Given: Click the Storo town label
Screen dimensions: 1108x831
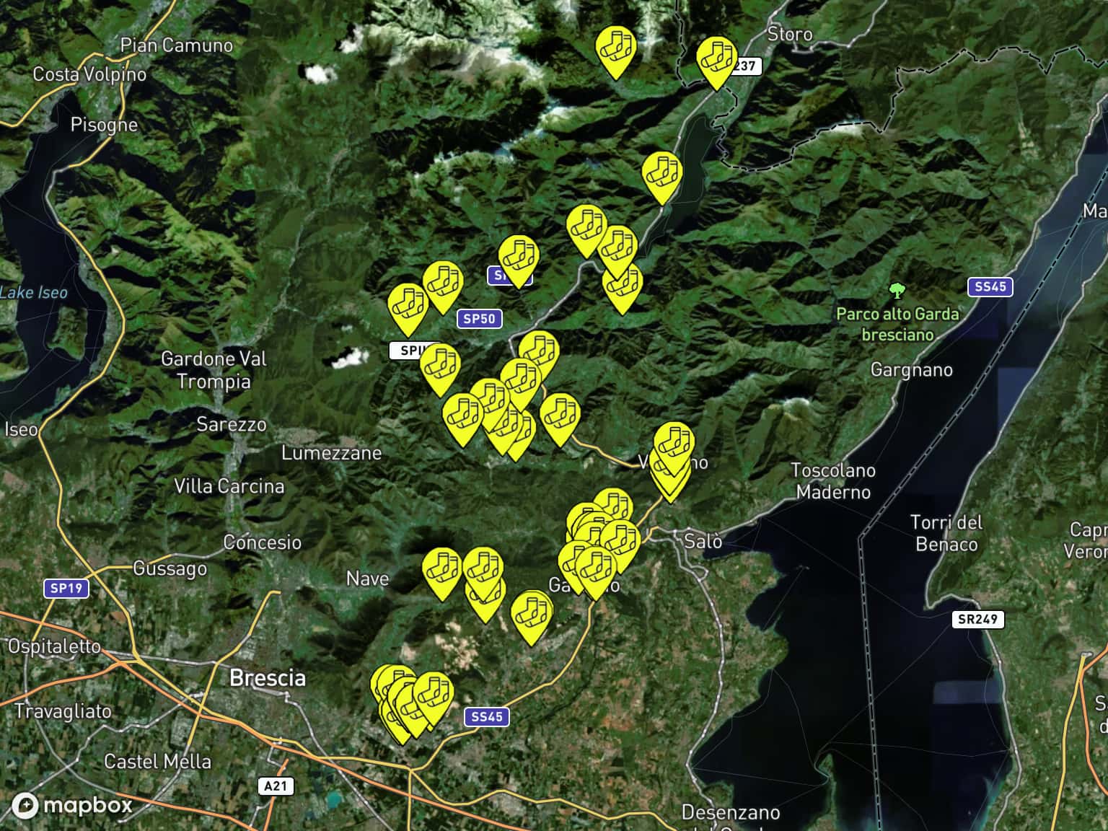Looking at the screenshot, I should 789,34.
